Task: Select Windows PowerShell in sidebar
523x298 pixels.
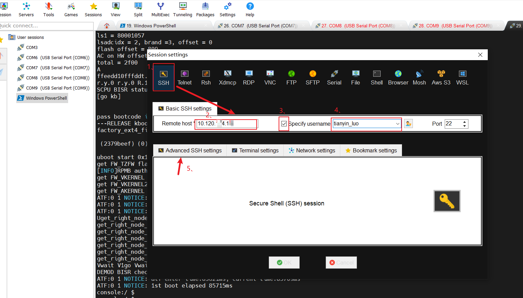Action: point(42,98)
